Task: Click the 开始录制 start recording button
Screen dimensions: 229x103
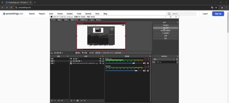Action: 166,28
